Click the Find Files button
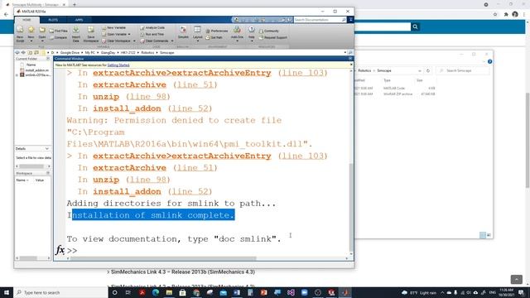 tap(59, 31)
